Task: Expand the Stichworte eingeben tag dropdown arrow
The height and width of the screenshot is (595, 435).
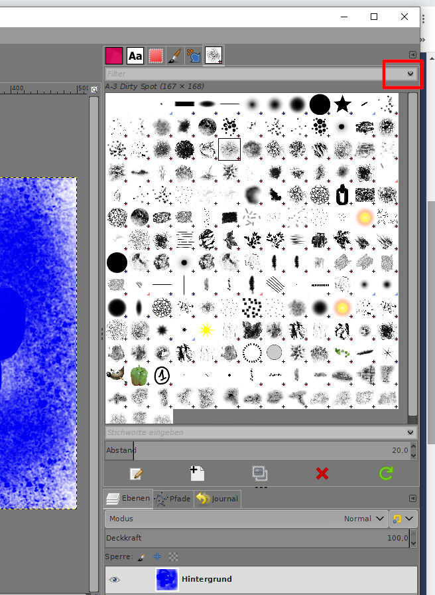Action: 410,432
